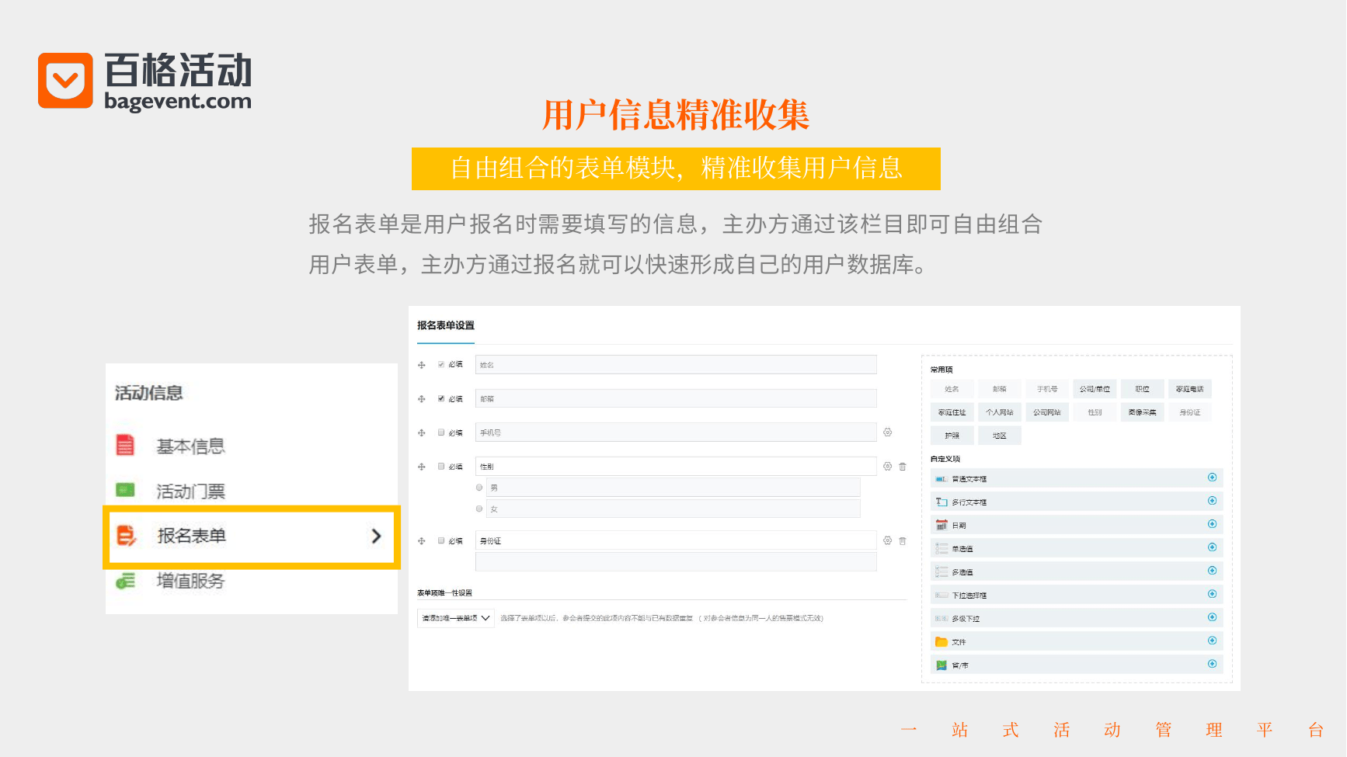Screen dimensions: 1347x757
Task: Uncheck the 必填 checkbox for 邮箱
Action: coord(441,398)
